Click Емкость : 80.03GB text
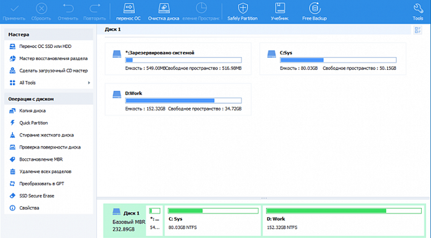 (x=299, y=68)
